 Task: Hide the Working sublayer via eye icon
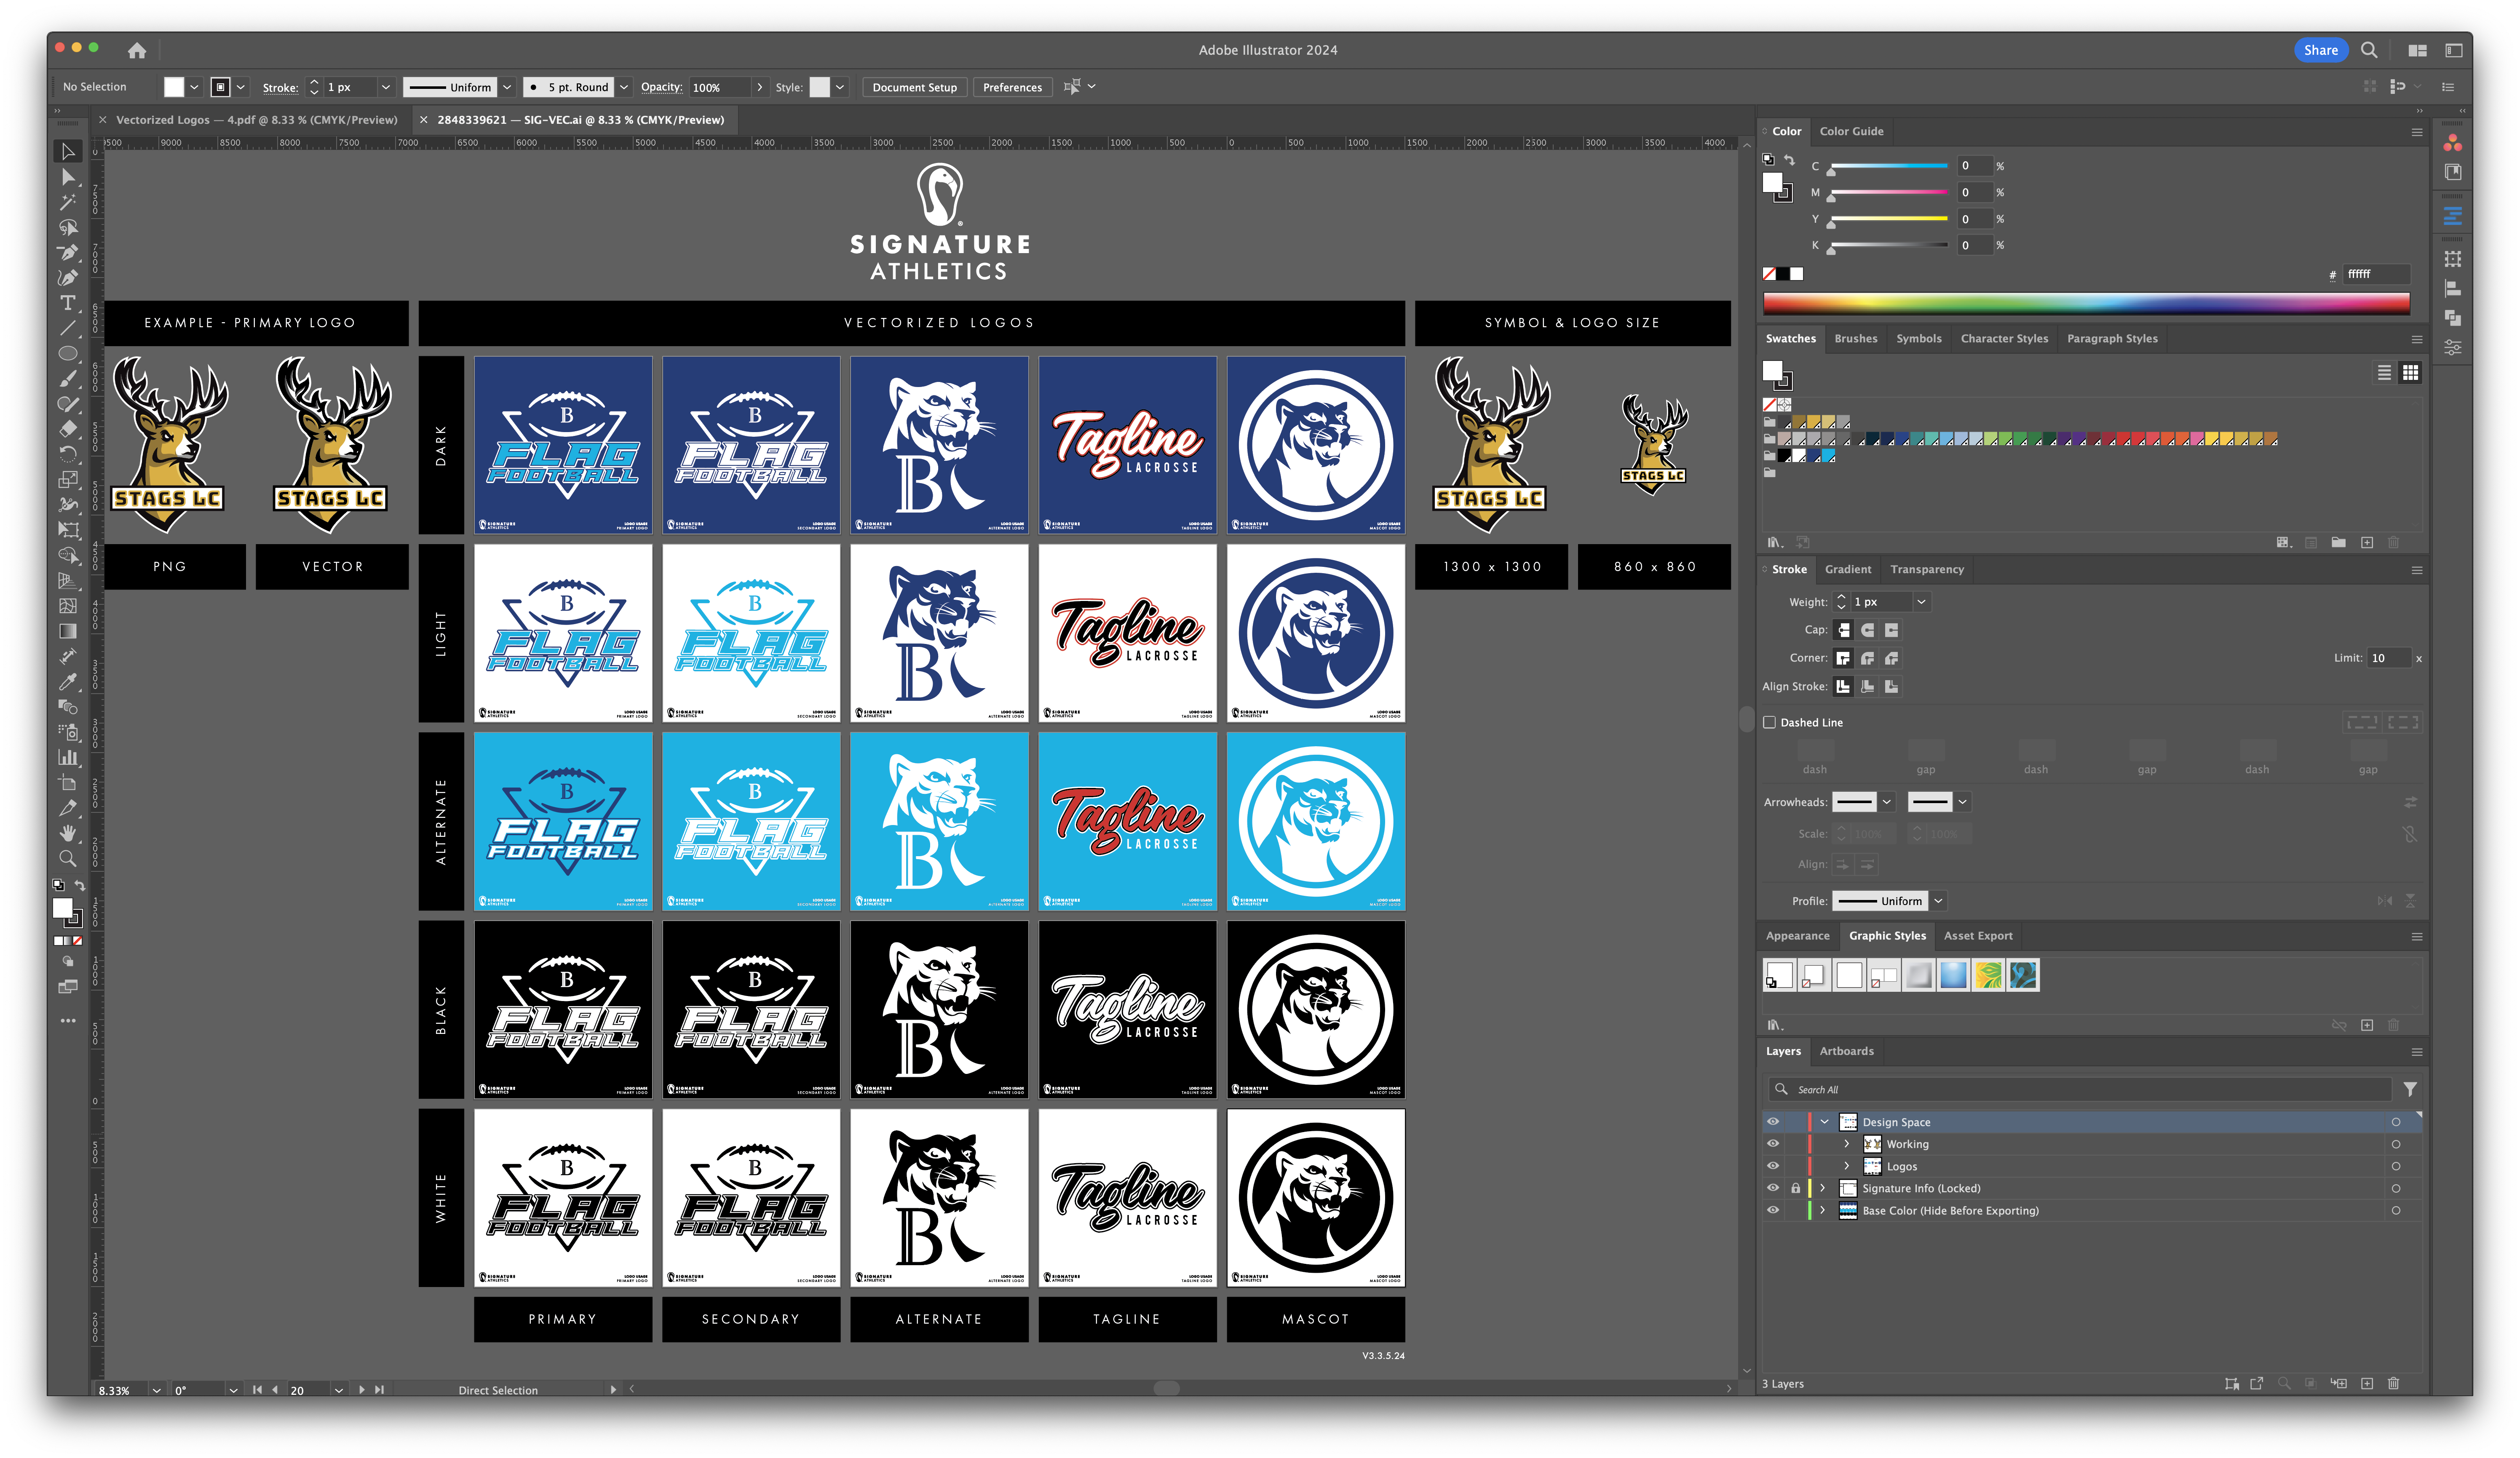[1773, 1144]
